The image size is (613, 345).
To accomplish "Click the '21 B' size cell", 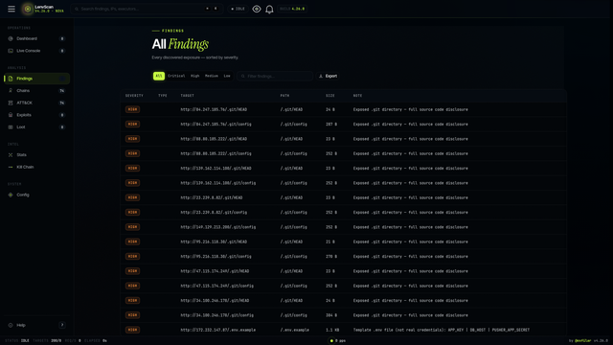I will (330, 241).
